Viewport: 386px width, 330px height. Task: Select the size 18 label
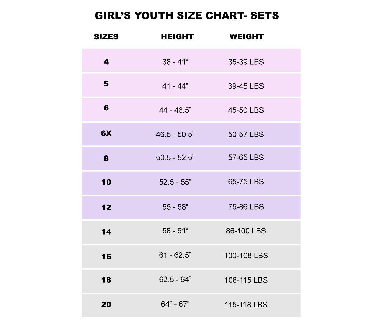click(x=106, y=280)
